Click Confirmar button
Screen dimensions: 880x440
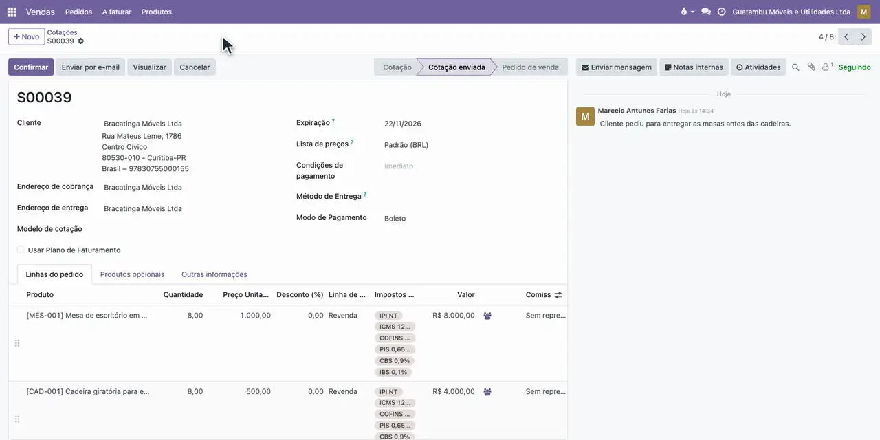point(31,67)
